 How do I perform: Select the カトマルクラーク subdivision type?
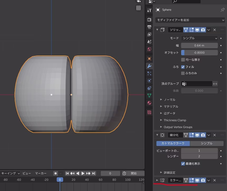[x=173, y=143]
